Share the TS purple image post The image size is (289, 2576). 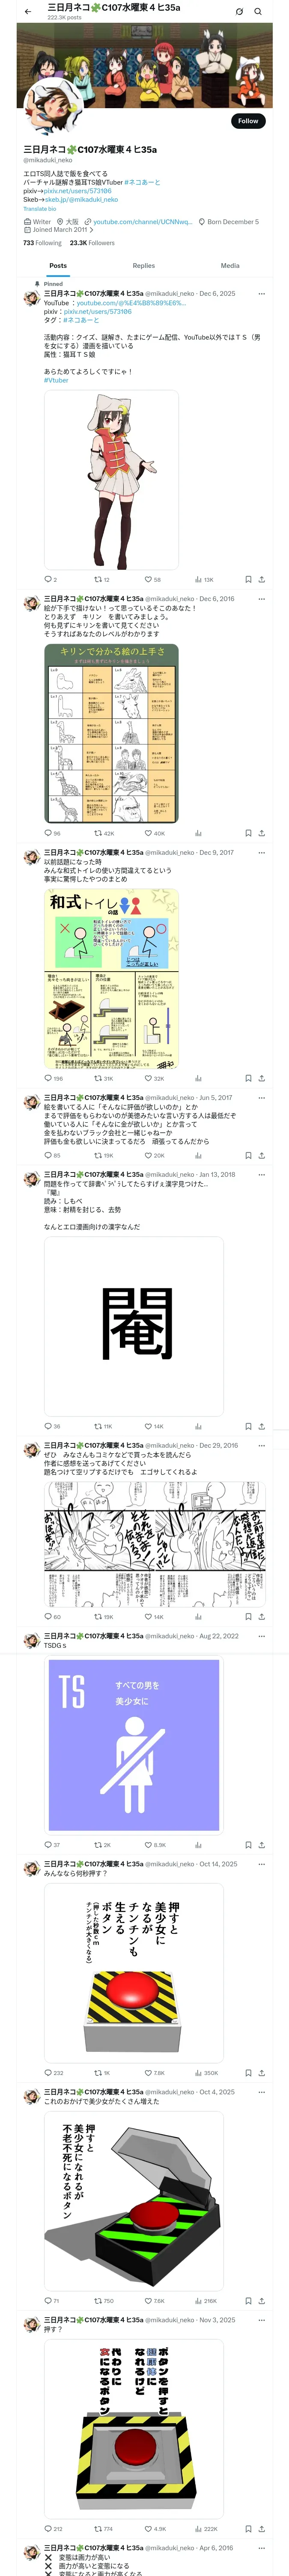point(261,1817)
